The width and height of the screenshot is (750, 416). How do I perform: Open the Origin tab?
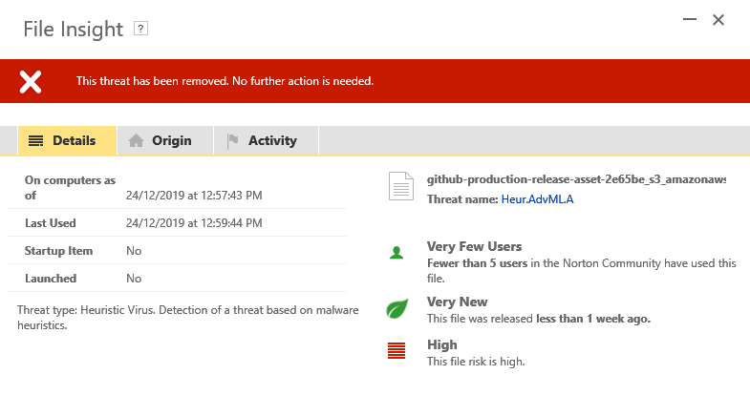(161, 141)
